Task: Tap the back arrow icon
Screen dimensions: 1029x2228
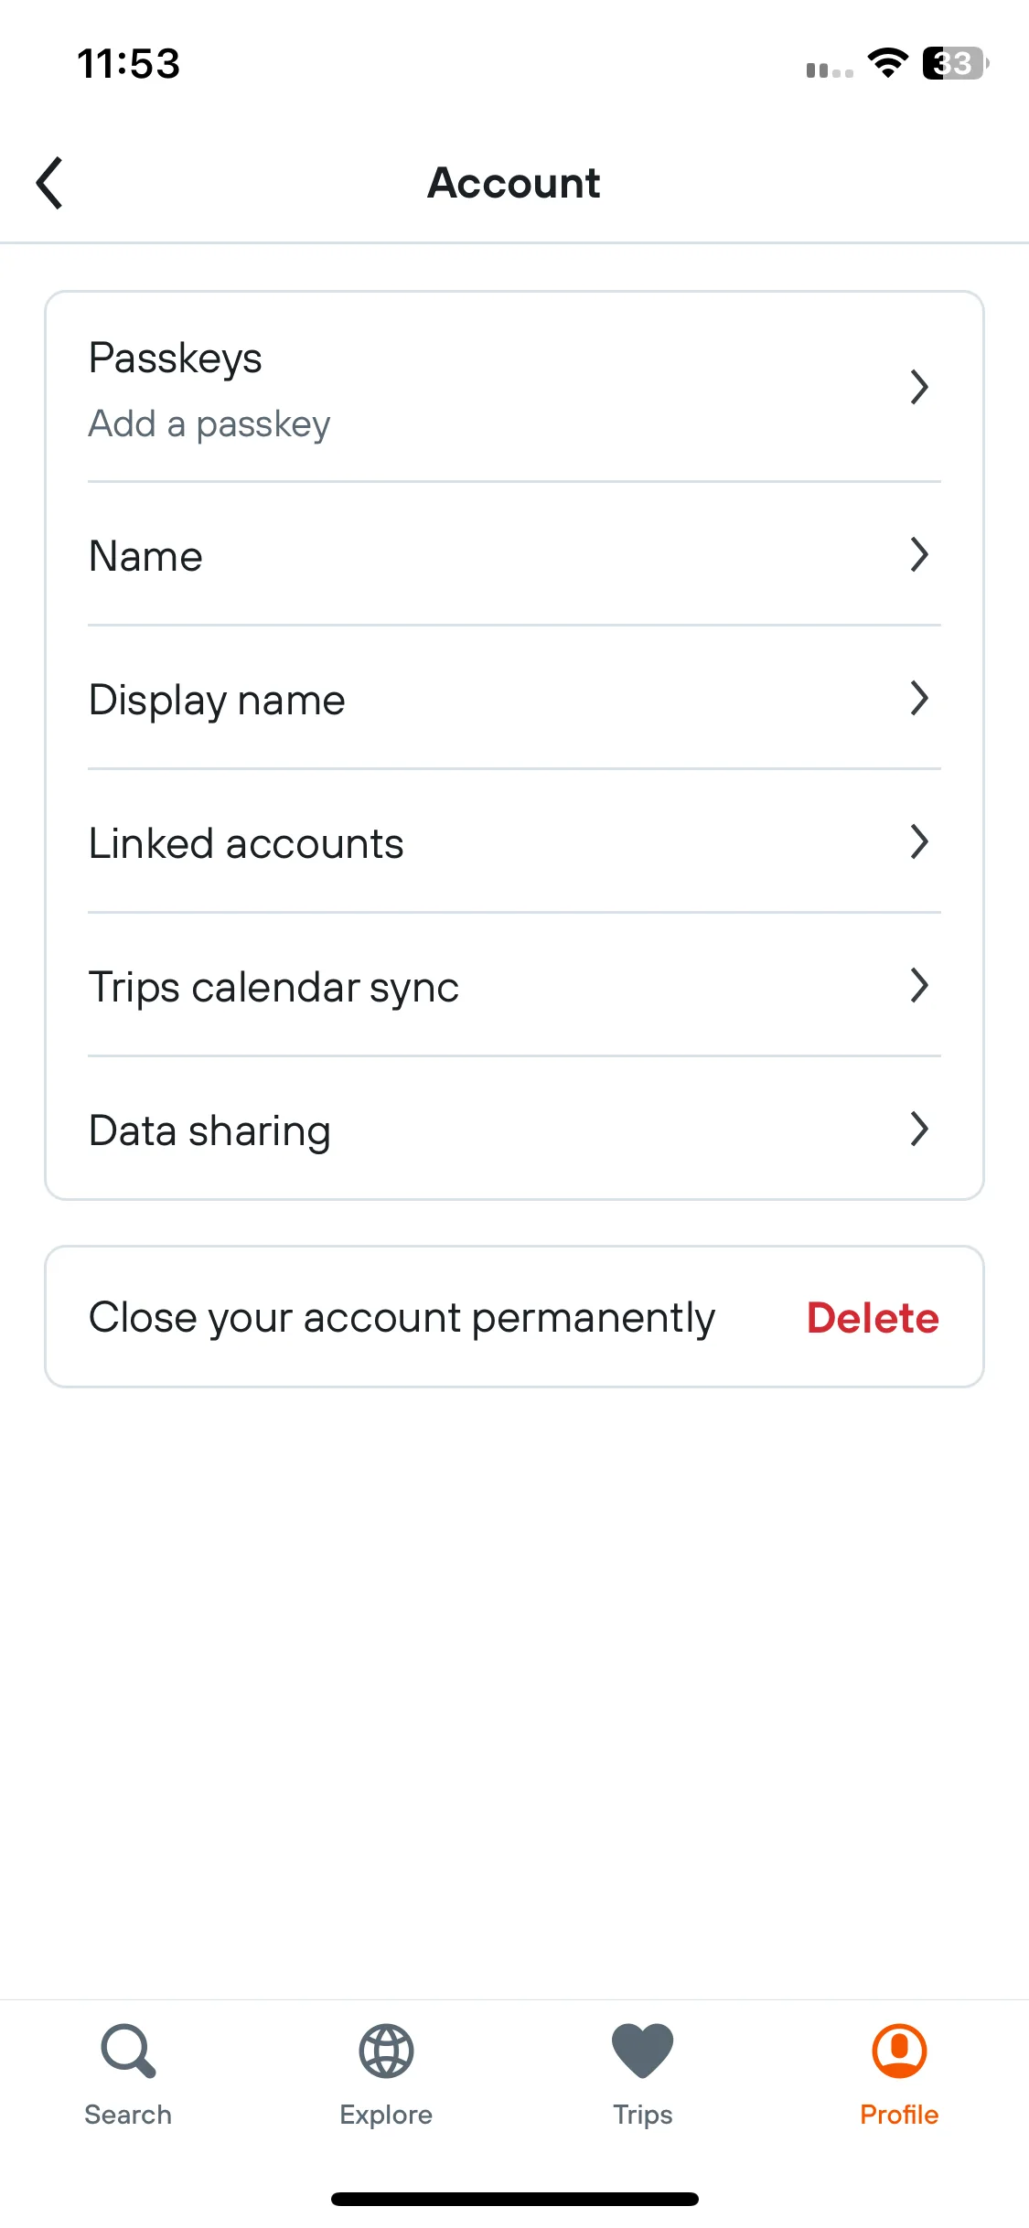Action: (x=49, y=183)
